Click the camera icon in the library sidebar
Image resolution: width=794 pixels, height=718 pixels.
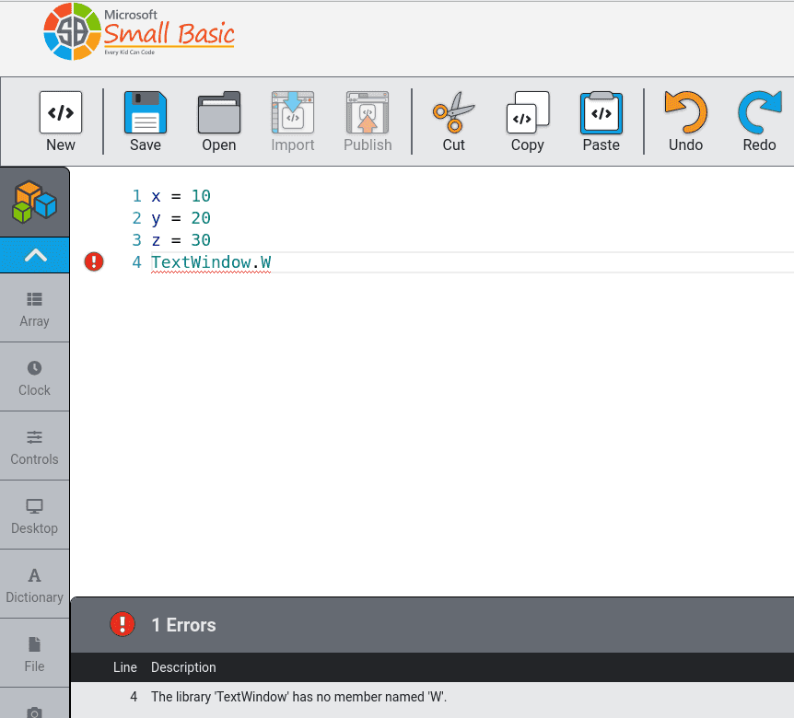pyautogui.click(x=34, y=712)
